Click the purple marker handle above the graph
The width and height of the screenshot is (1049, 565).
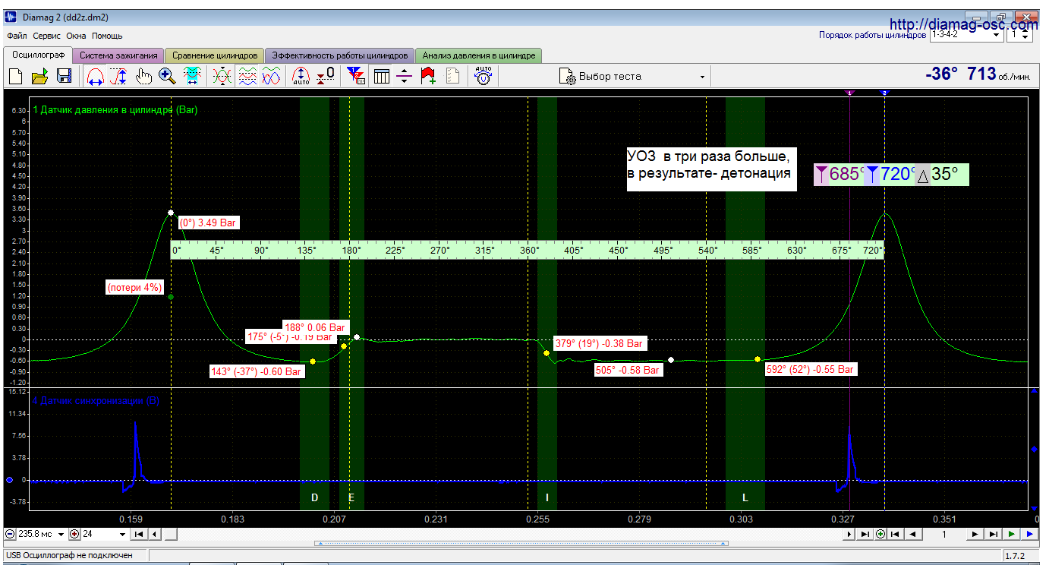pos(850,92)
